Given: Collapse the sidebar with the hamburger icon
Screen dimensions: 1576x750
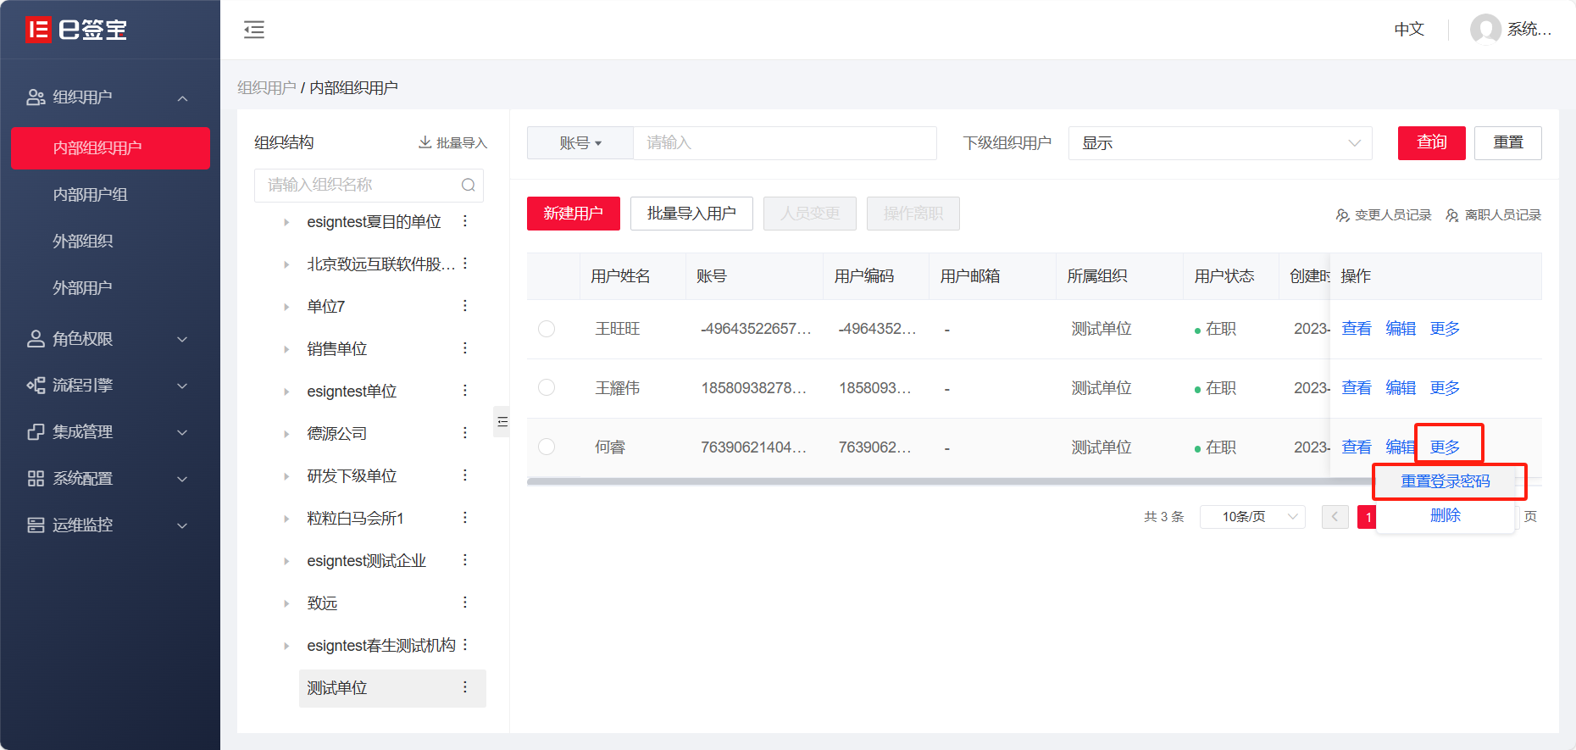Looking at the screenshot, I should pos(254,30).
